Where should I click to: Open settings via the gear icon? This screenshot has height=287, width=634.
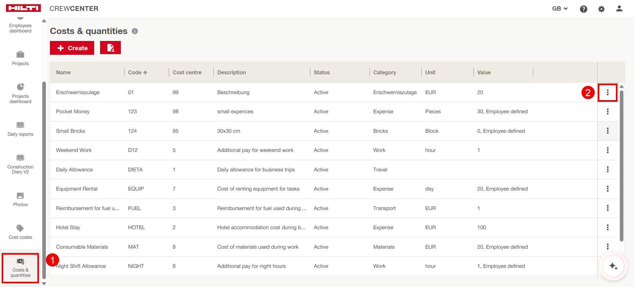coord(601,9)
